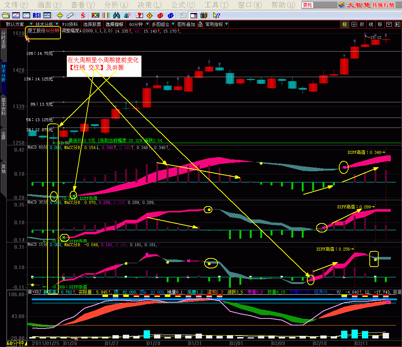
Task: Expand the 默认方案 dropdown arrow
Action: point(31,24)
